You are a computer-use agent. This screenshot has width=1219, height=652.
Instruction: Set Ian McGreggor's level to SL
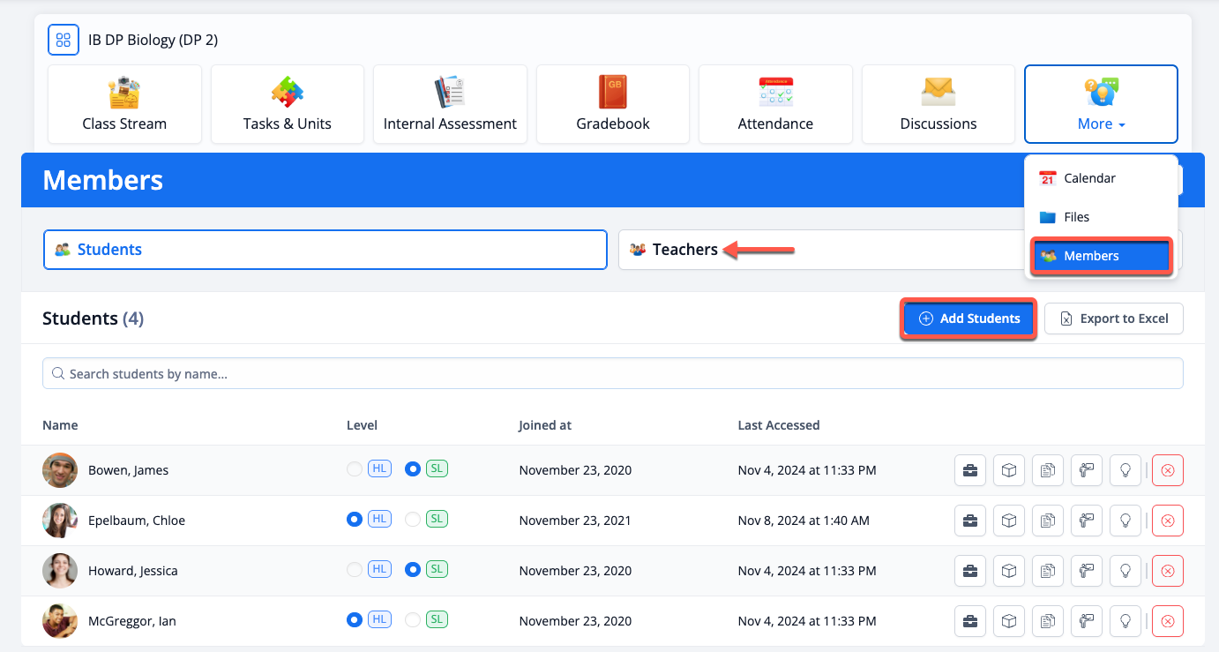(x=412, y=620)
